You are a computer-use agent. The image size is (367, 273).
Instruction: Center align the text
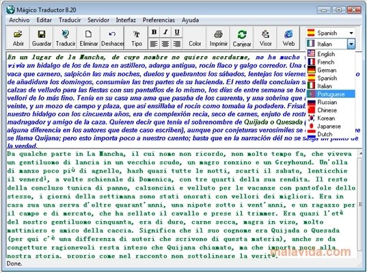click(x=165, y=44)
